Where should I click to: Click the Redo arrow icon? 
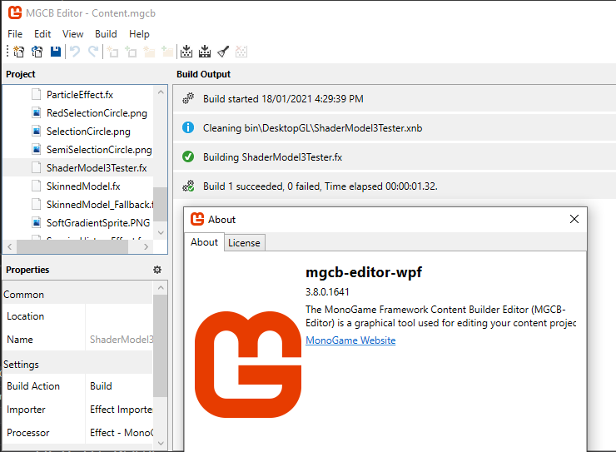pos(93,52)
